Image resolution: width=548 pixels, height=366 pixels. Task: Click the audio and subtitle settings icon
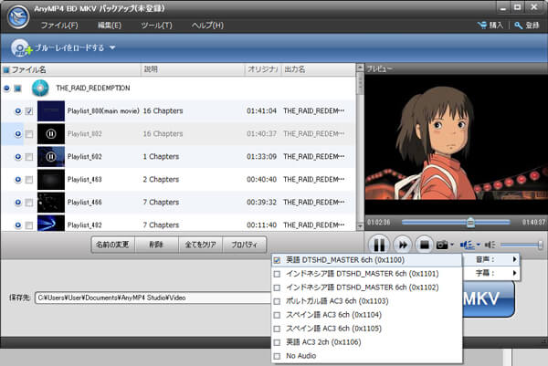point(467,245)
